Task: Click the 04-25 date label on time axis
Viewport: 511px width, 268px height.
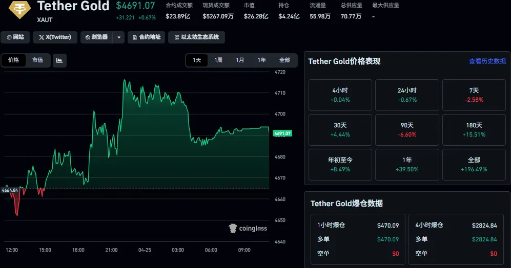Action: click(145, 250)
